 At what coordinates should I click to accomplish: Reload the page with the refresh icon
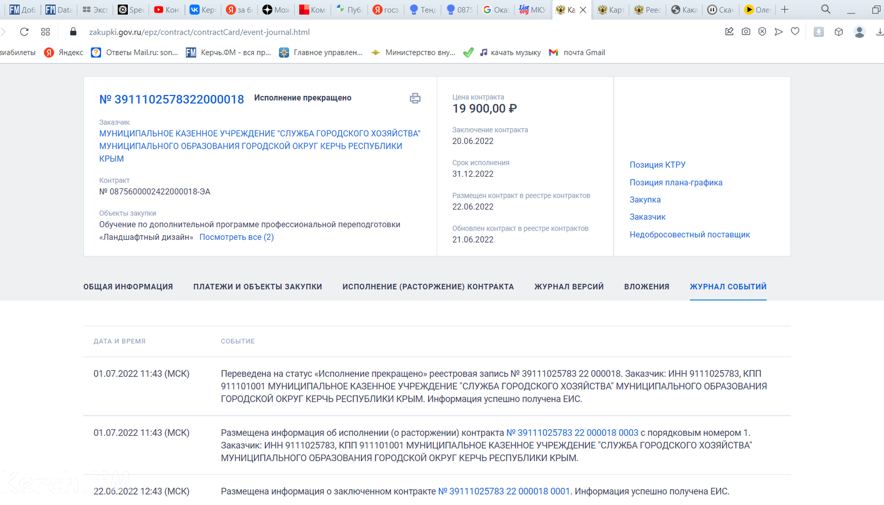[x=24, y=32]
